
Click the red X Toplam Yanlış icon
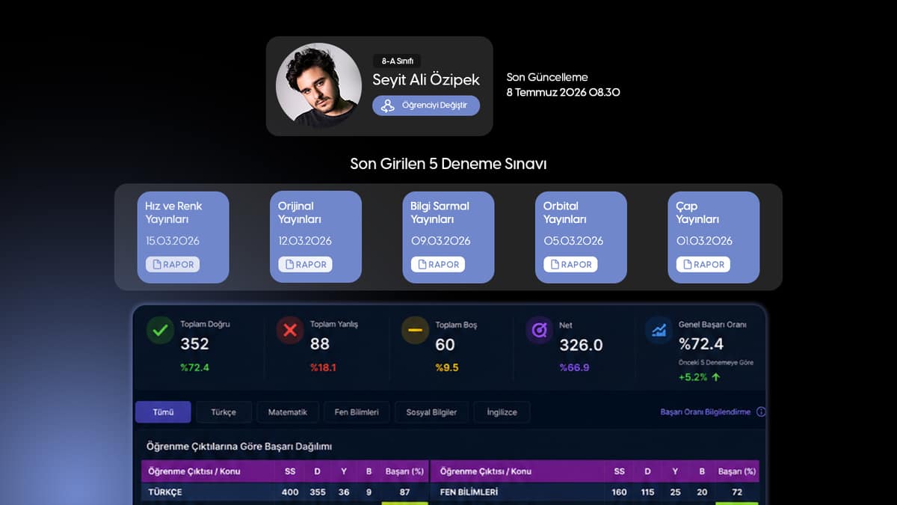pos(289,331)
